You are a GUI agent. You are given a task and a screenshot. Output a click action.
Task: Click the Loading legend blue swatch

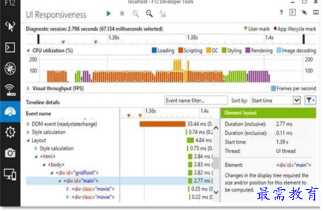154,50
